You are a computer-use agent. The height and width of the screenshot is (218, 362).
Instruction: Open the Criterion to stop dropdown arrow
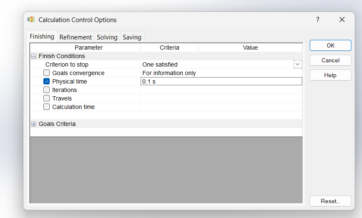coord(297,64)
